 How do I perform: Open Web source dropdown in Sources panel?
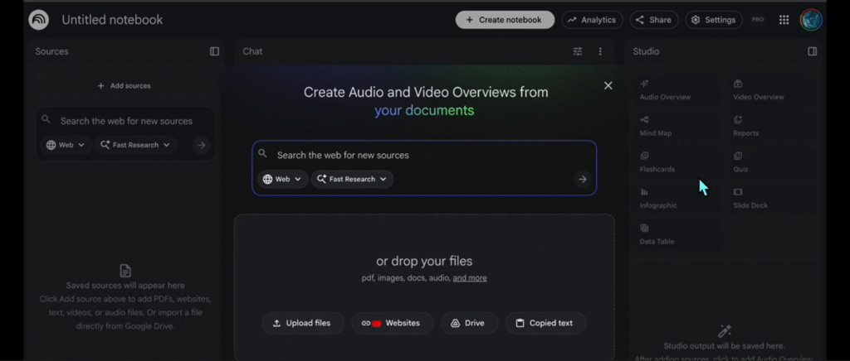click(x=66, y=145)
